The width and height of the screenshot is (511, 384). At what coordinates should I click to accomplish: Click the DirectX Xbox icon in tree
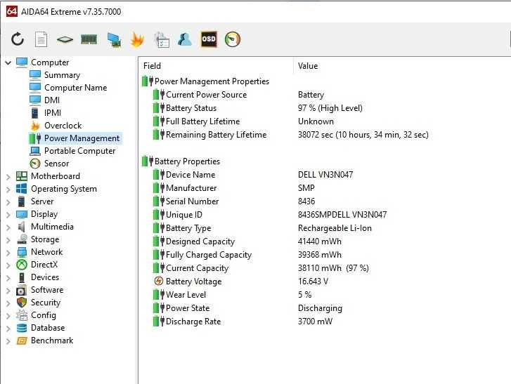(22, 265)
